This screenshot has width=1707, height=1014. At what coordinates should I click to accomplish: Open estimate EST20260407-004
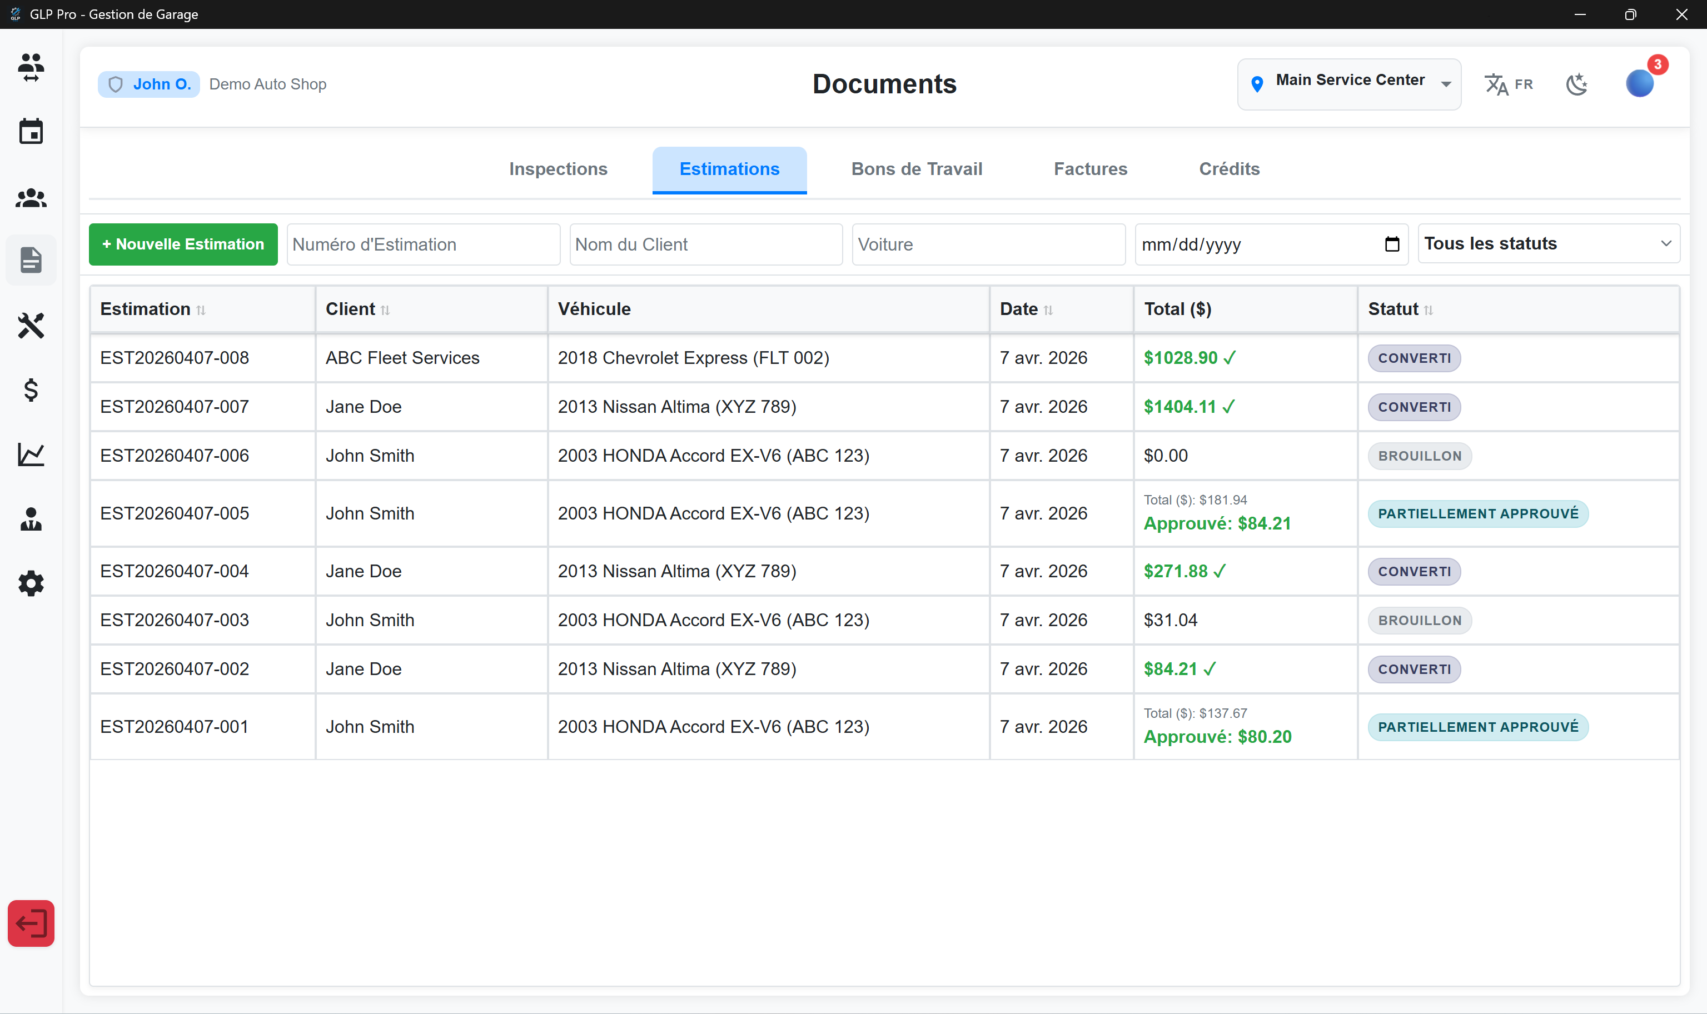coord(174,571)
